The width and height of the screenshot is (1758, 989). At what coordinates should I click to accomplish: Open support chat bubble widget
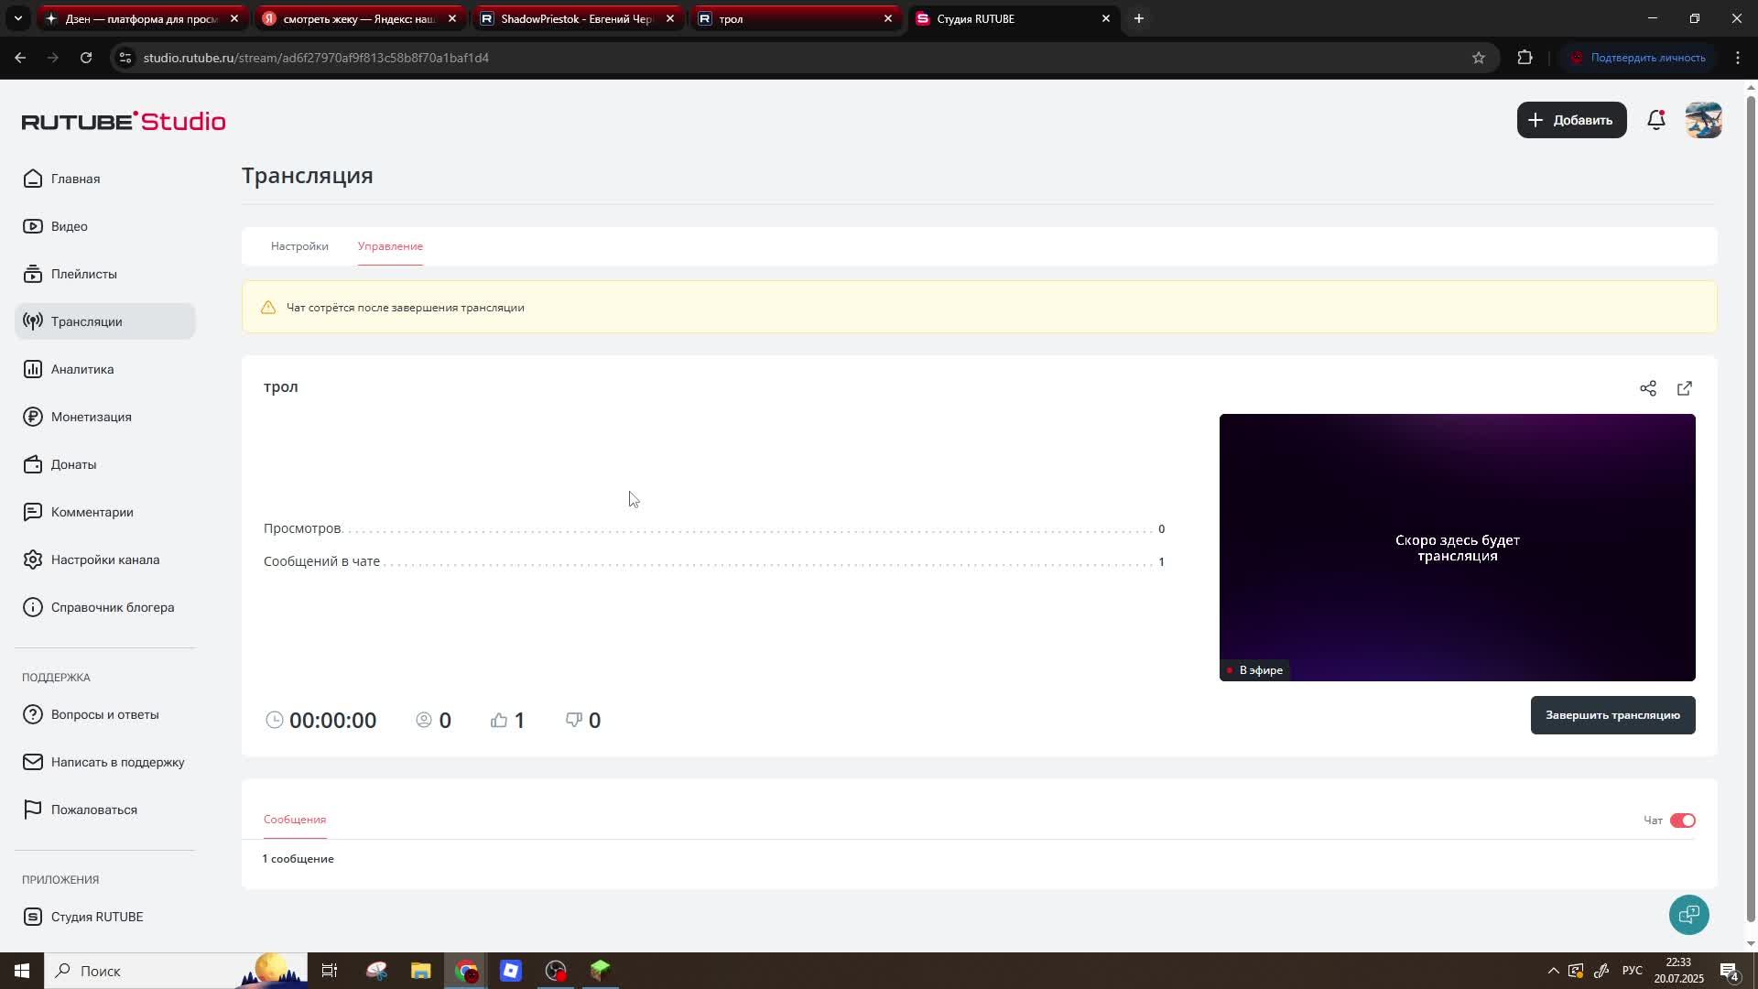[1688, 915]
